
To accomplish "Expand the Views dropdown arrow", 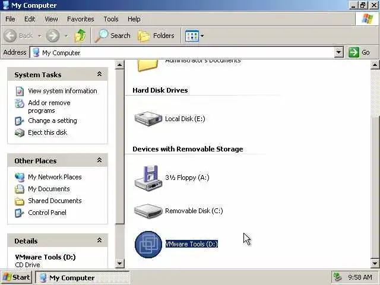I will point(202,36).
